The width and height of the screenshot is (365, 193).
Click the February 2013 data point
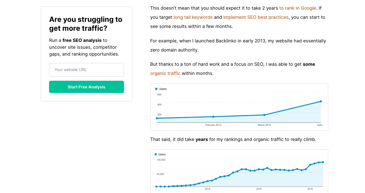coord(213,117)
